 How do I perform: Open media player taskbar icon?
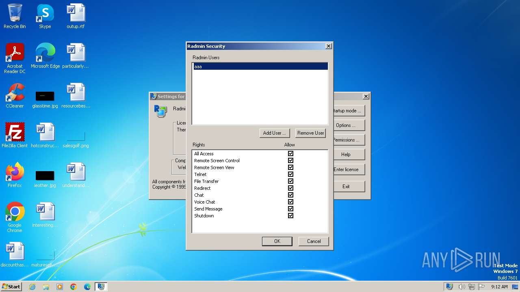[x=60, y=287]
